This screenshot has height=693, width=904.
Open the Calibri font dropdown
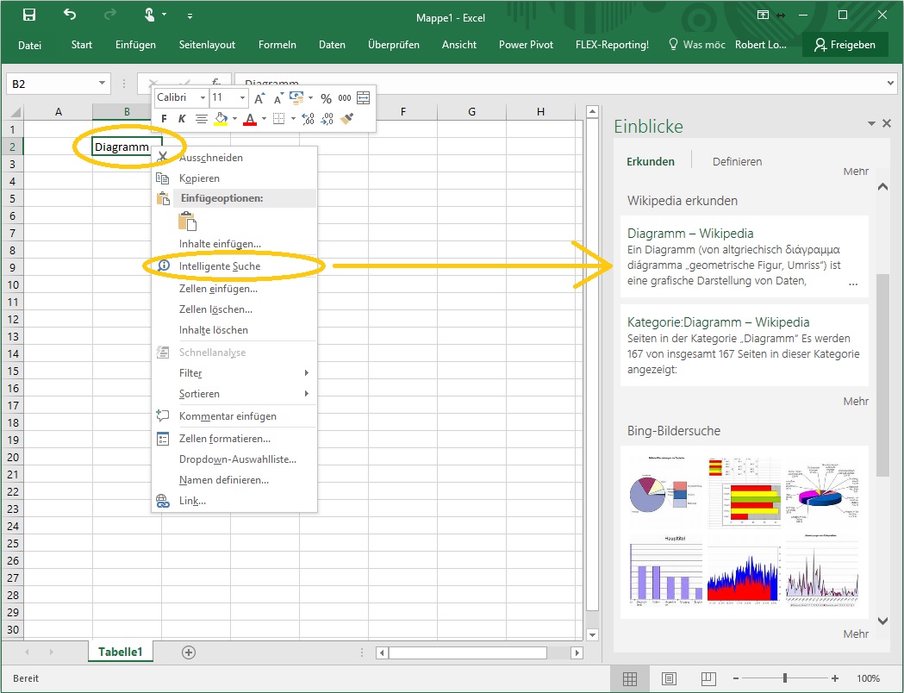[203, 98]
